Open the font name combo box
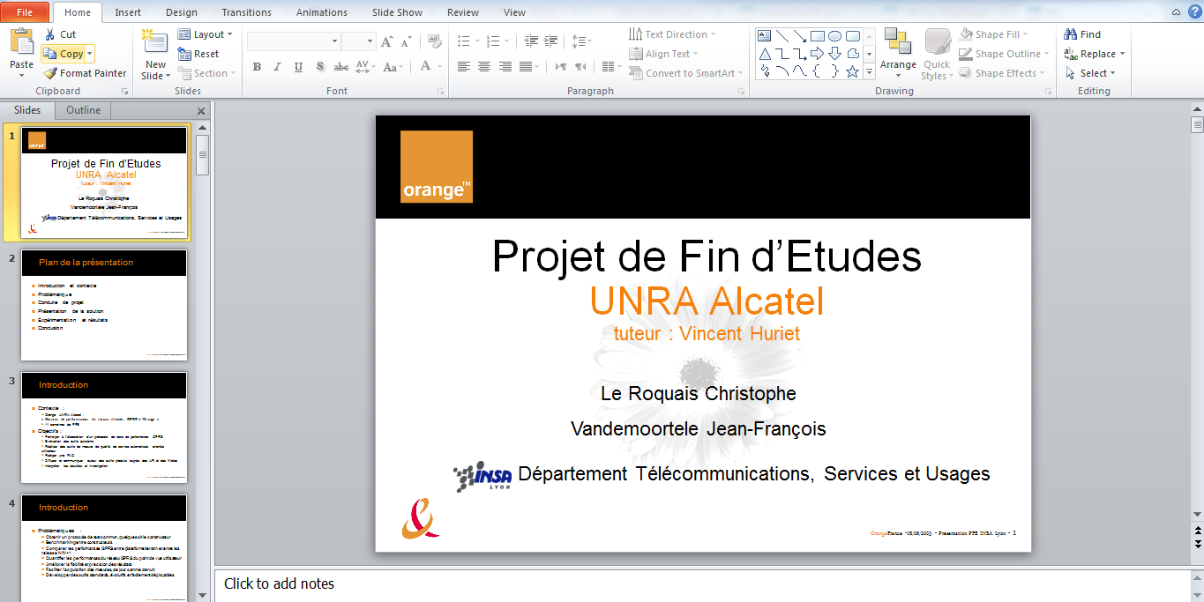The height and width of the screenshot is (602, 1204). pyautogui.click(x=294, y=41)
